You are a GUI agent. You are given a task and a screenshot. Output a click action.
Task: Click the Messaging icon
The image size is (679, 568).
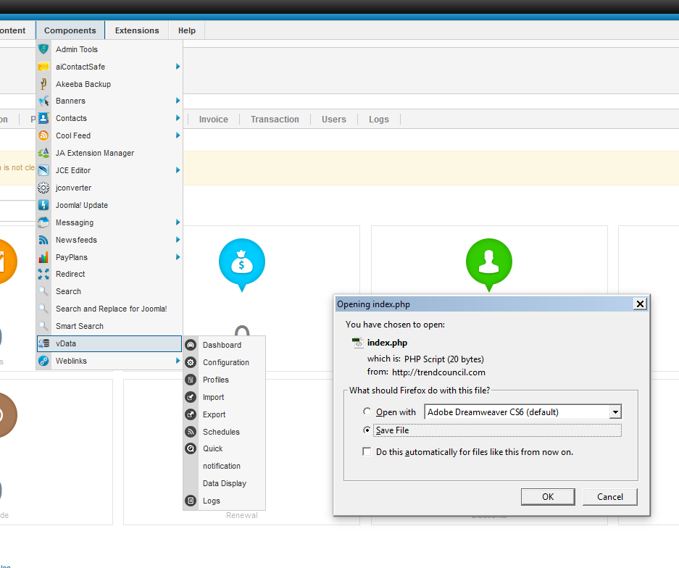coord(43,222)
